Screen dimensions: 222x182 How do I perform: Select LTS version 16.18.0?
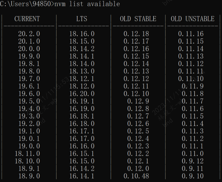coord(82,124)
